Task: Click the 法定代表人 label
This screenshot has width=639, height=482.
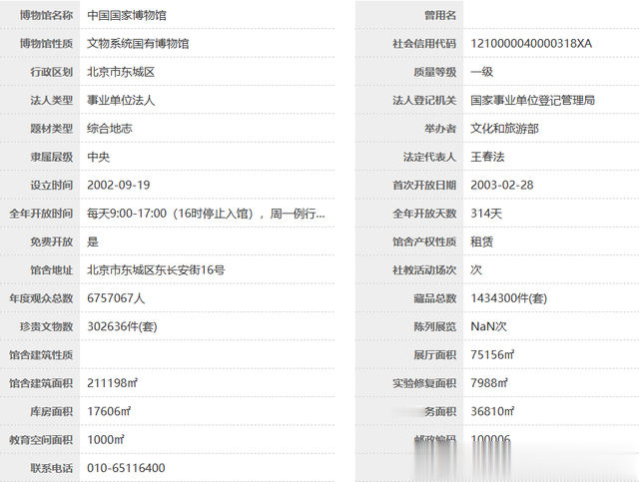Action: (x=429, y=157)
